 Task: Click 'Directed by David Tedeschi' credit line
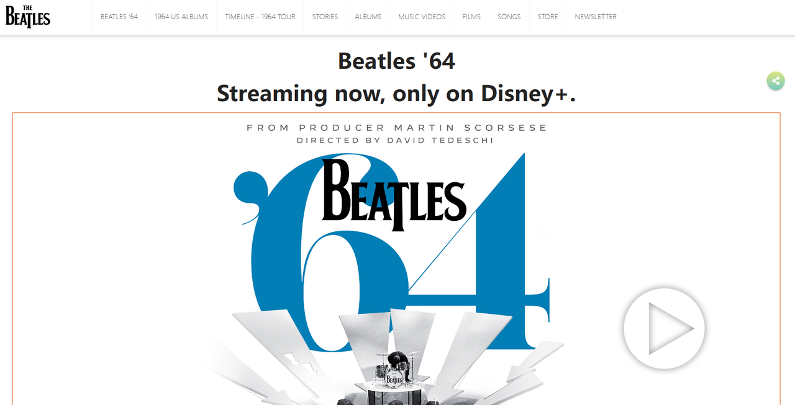[396, 141]
